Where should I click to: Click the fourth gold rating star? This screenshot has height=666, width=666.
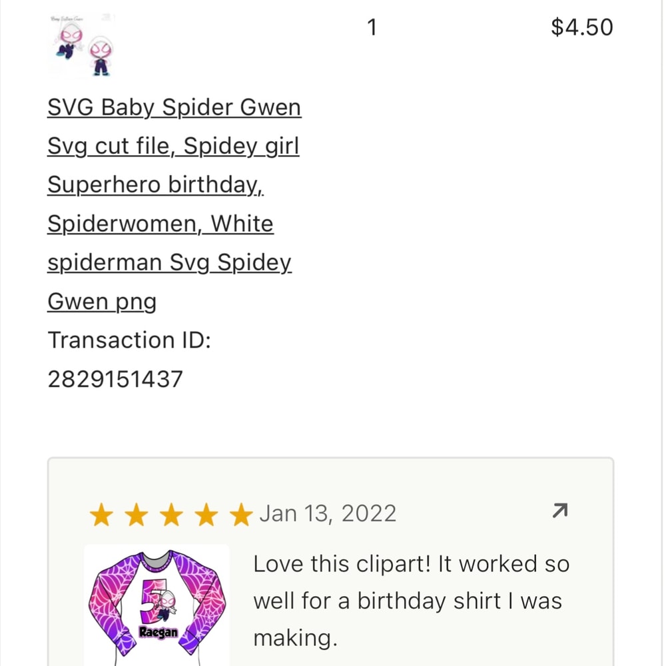(x=207, y=514)
